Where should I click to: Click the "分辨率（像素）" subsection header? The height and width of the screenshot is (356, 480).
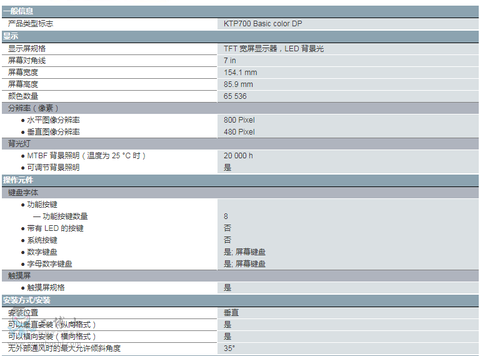click(x=34, y=108)
